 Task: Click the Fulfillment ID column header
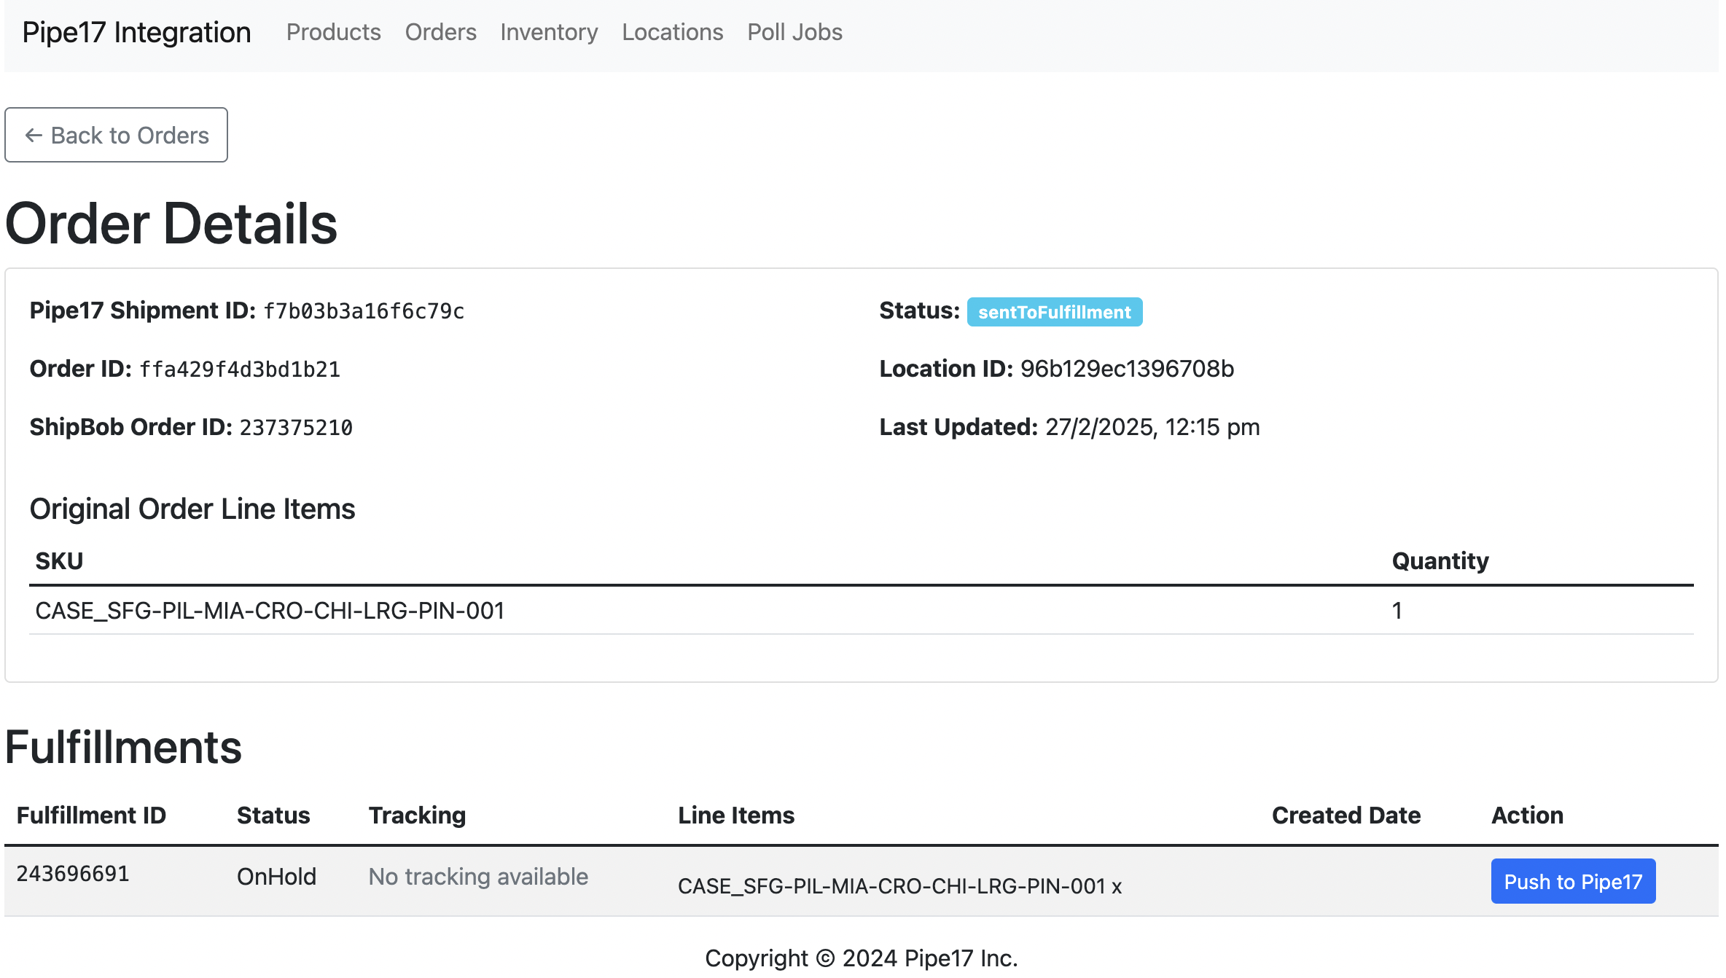91,815
